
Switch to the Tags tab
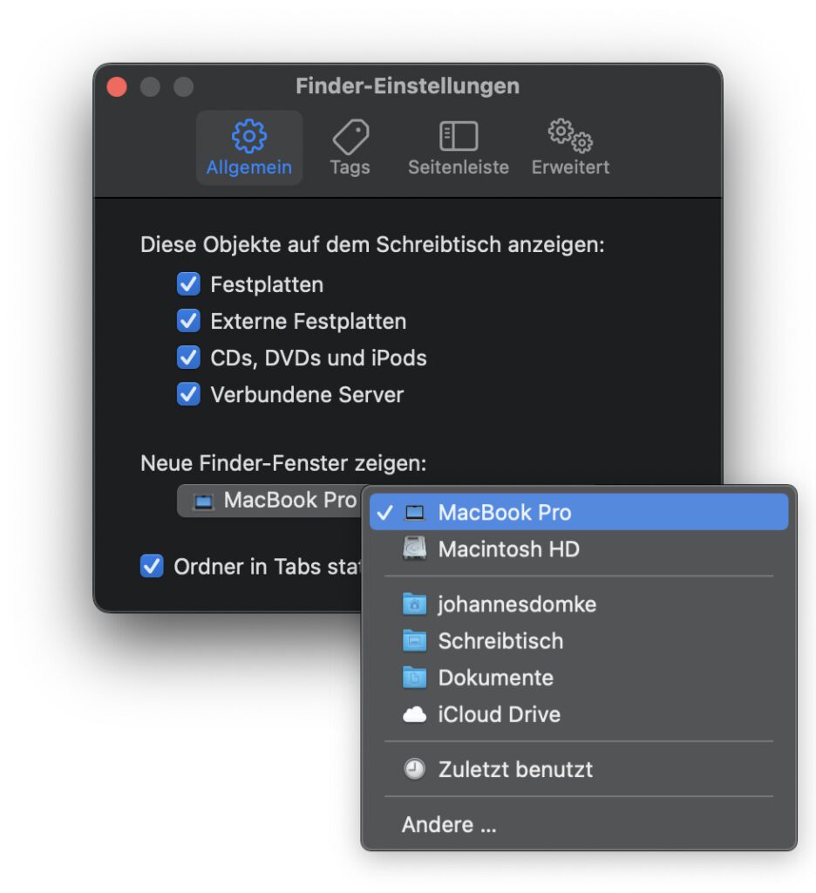pos(350,148)
